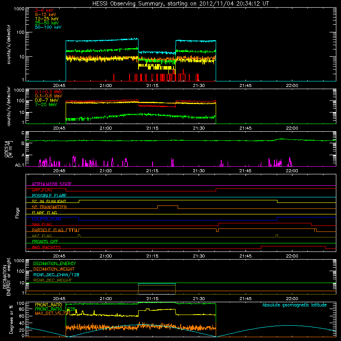Select the GAP_FLAG label

pos(42,190)
